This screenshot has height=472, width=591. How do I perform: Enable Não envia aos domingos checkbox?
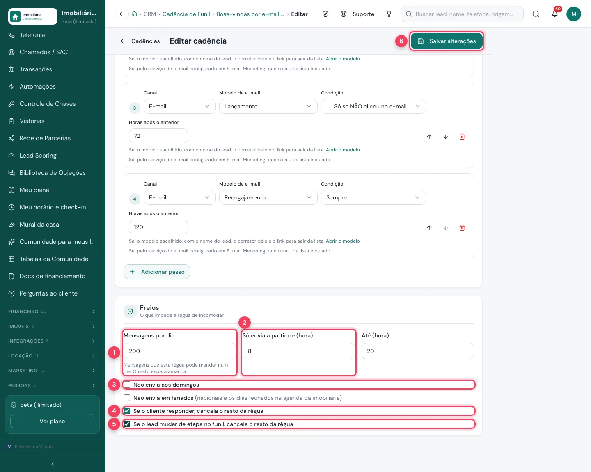(x=127, y=385)
